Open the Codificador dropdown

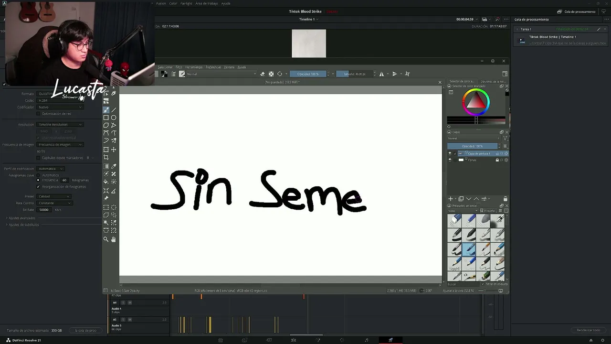coord(60,107)
